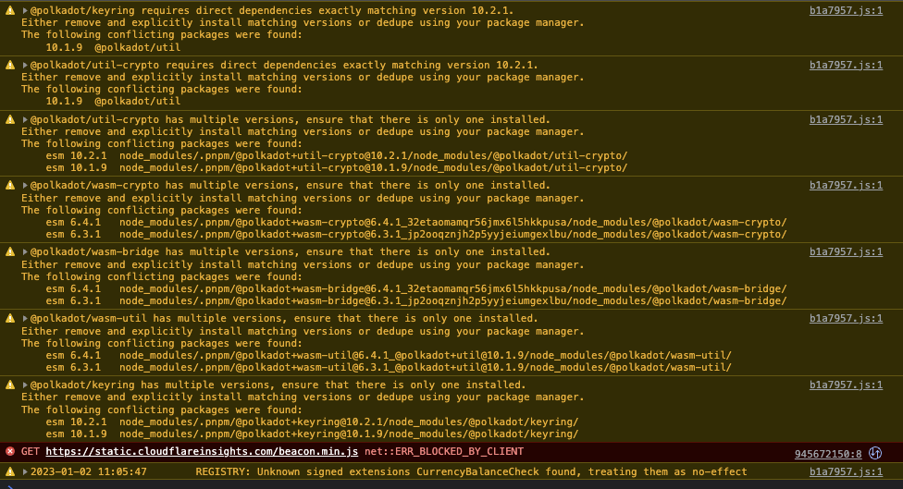
Task: Click the esm 10.2.1 keyring path line
Action: pyautogui.click(x=312, y=422)
